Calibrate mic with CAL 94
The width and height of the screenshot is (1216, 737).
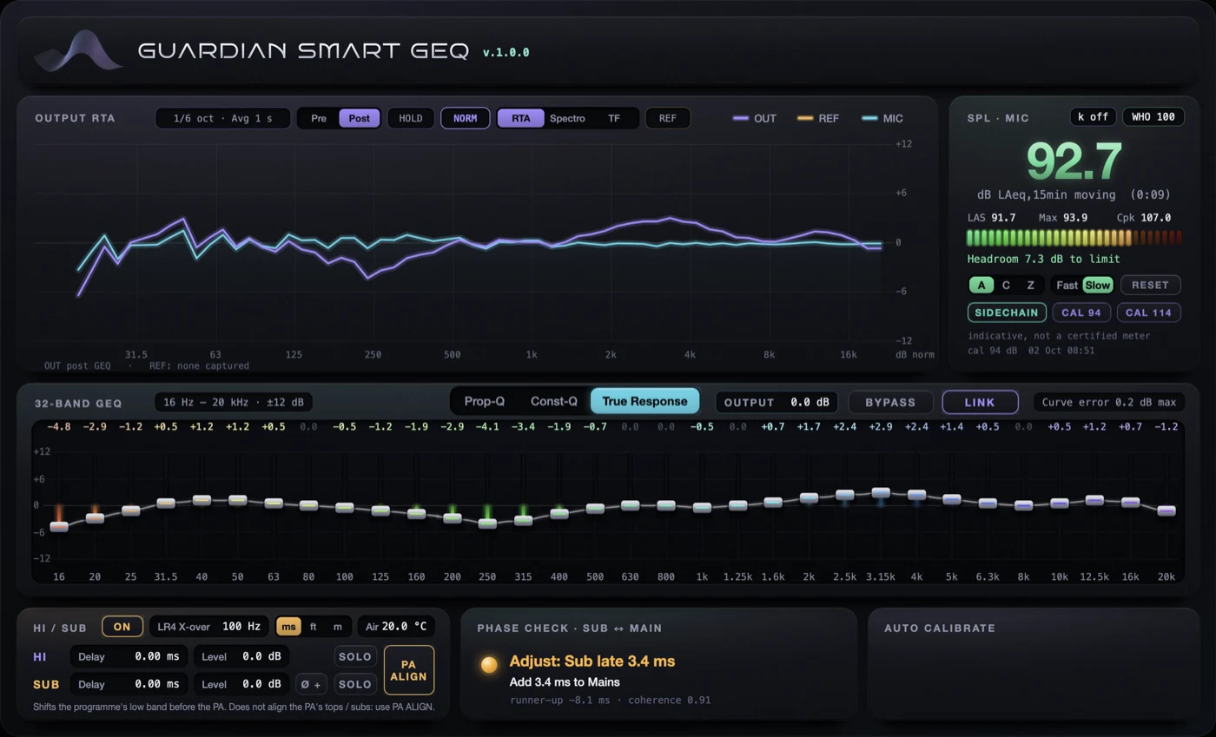point(1081,313)
